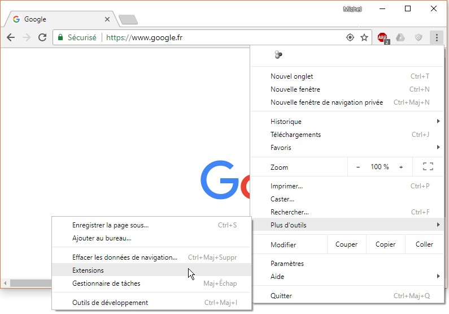Decrease zoom with the minus button
Viewport: 449px width, 314px height.
click(x=358, y=167)
